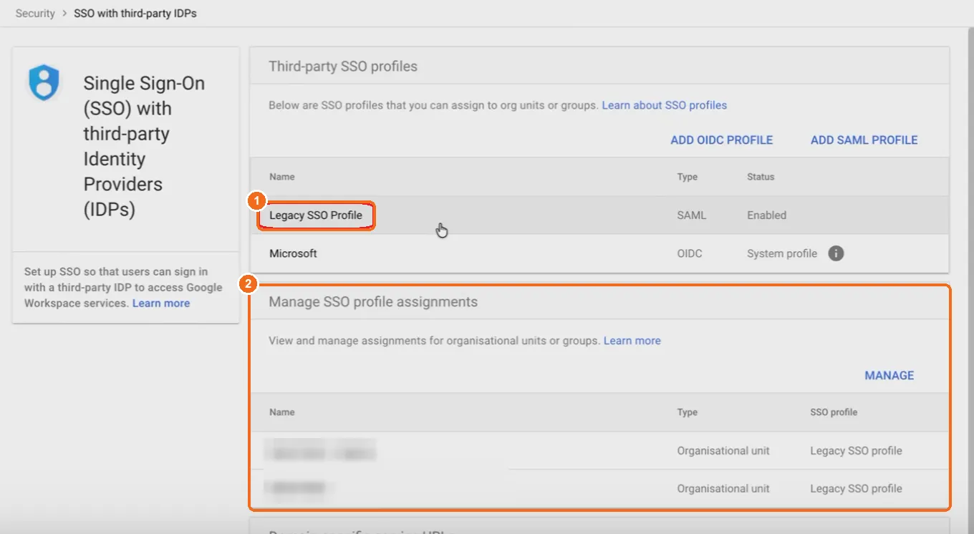Go back to Security in the breadcrumb

35,14
